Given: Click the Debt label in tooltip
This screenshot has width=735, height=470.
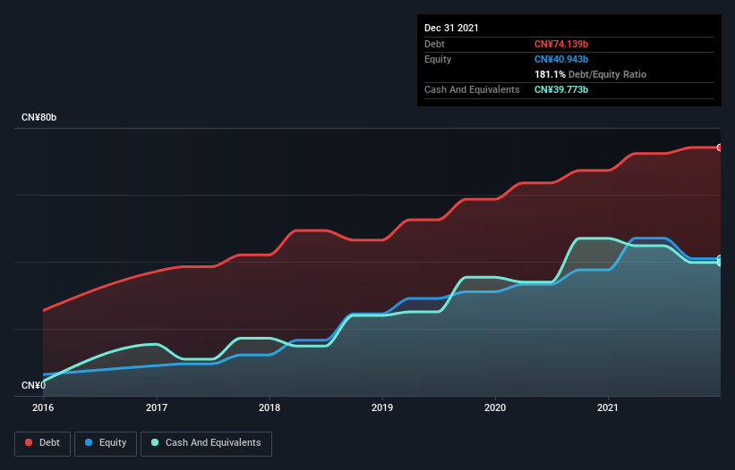Looking at the screenshot, I should tap(434, 44).
